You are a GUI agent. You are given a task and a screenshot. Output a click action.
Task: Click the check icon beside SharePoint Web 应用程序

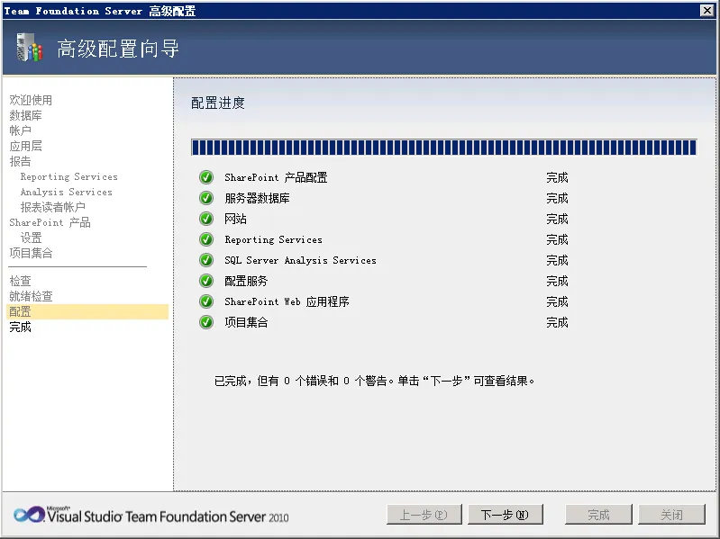click(x=206, y=301)
